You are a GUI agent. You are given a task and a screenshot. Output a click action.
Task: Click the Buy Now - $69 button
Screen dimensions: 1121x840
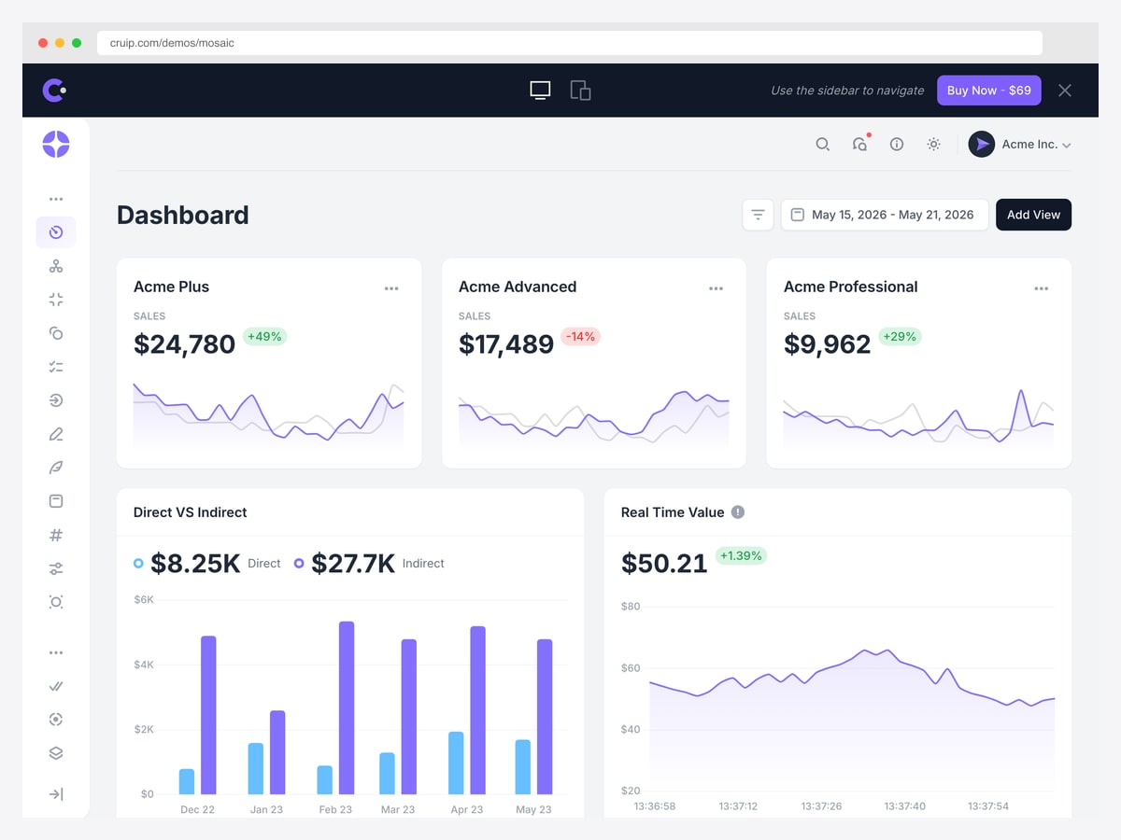tap(988, 91)
